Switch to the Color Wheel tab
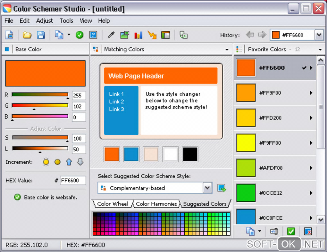 click(x=113, y=204)
